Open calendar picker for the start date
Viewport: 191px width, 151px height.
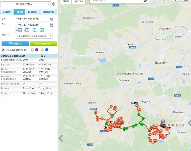point(51,19)
